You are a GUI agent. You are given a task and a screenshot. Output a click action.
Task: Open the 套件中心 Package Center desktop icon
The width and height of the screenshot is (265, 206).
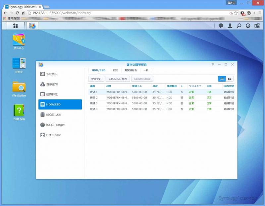19,42
